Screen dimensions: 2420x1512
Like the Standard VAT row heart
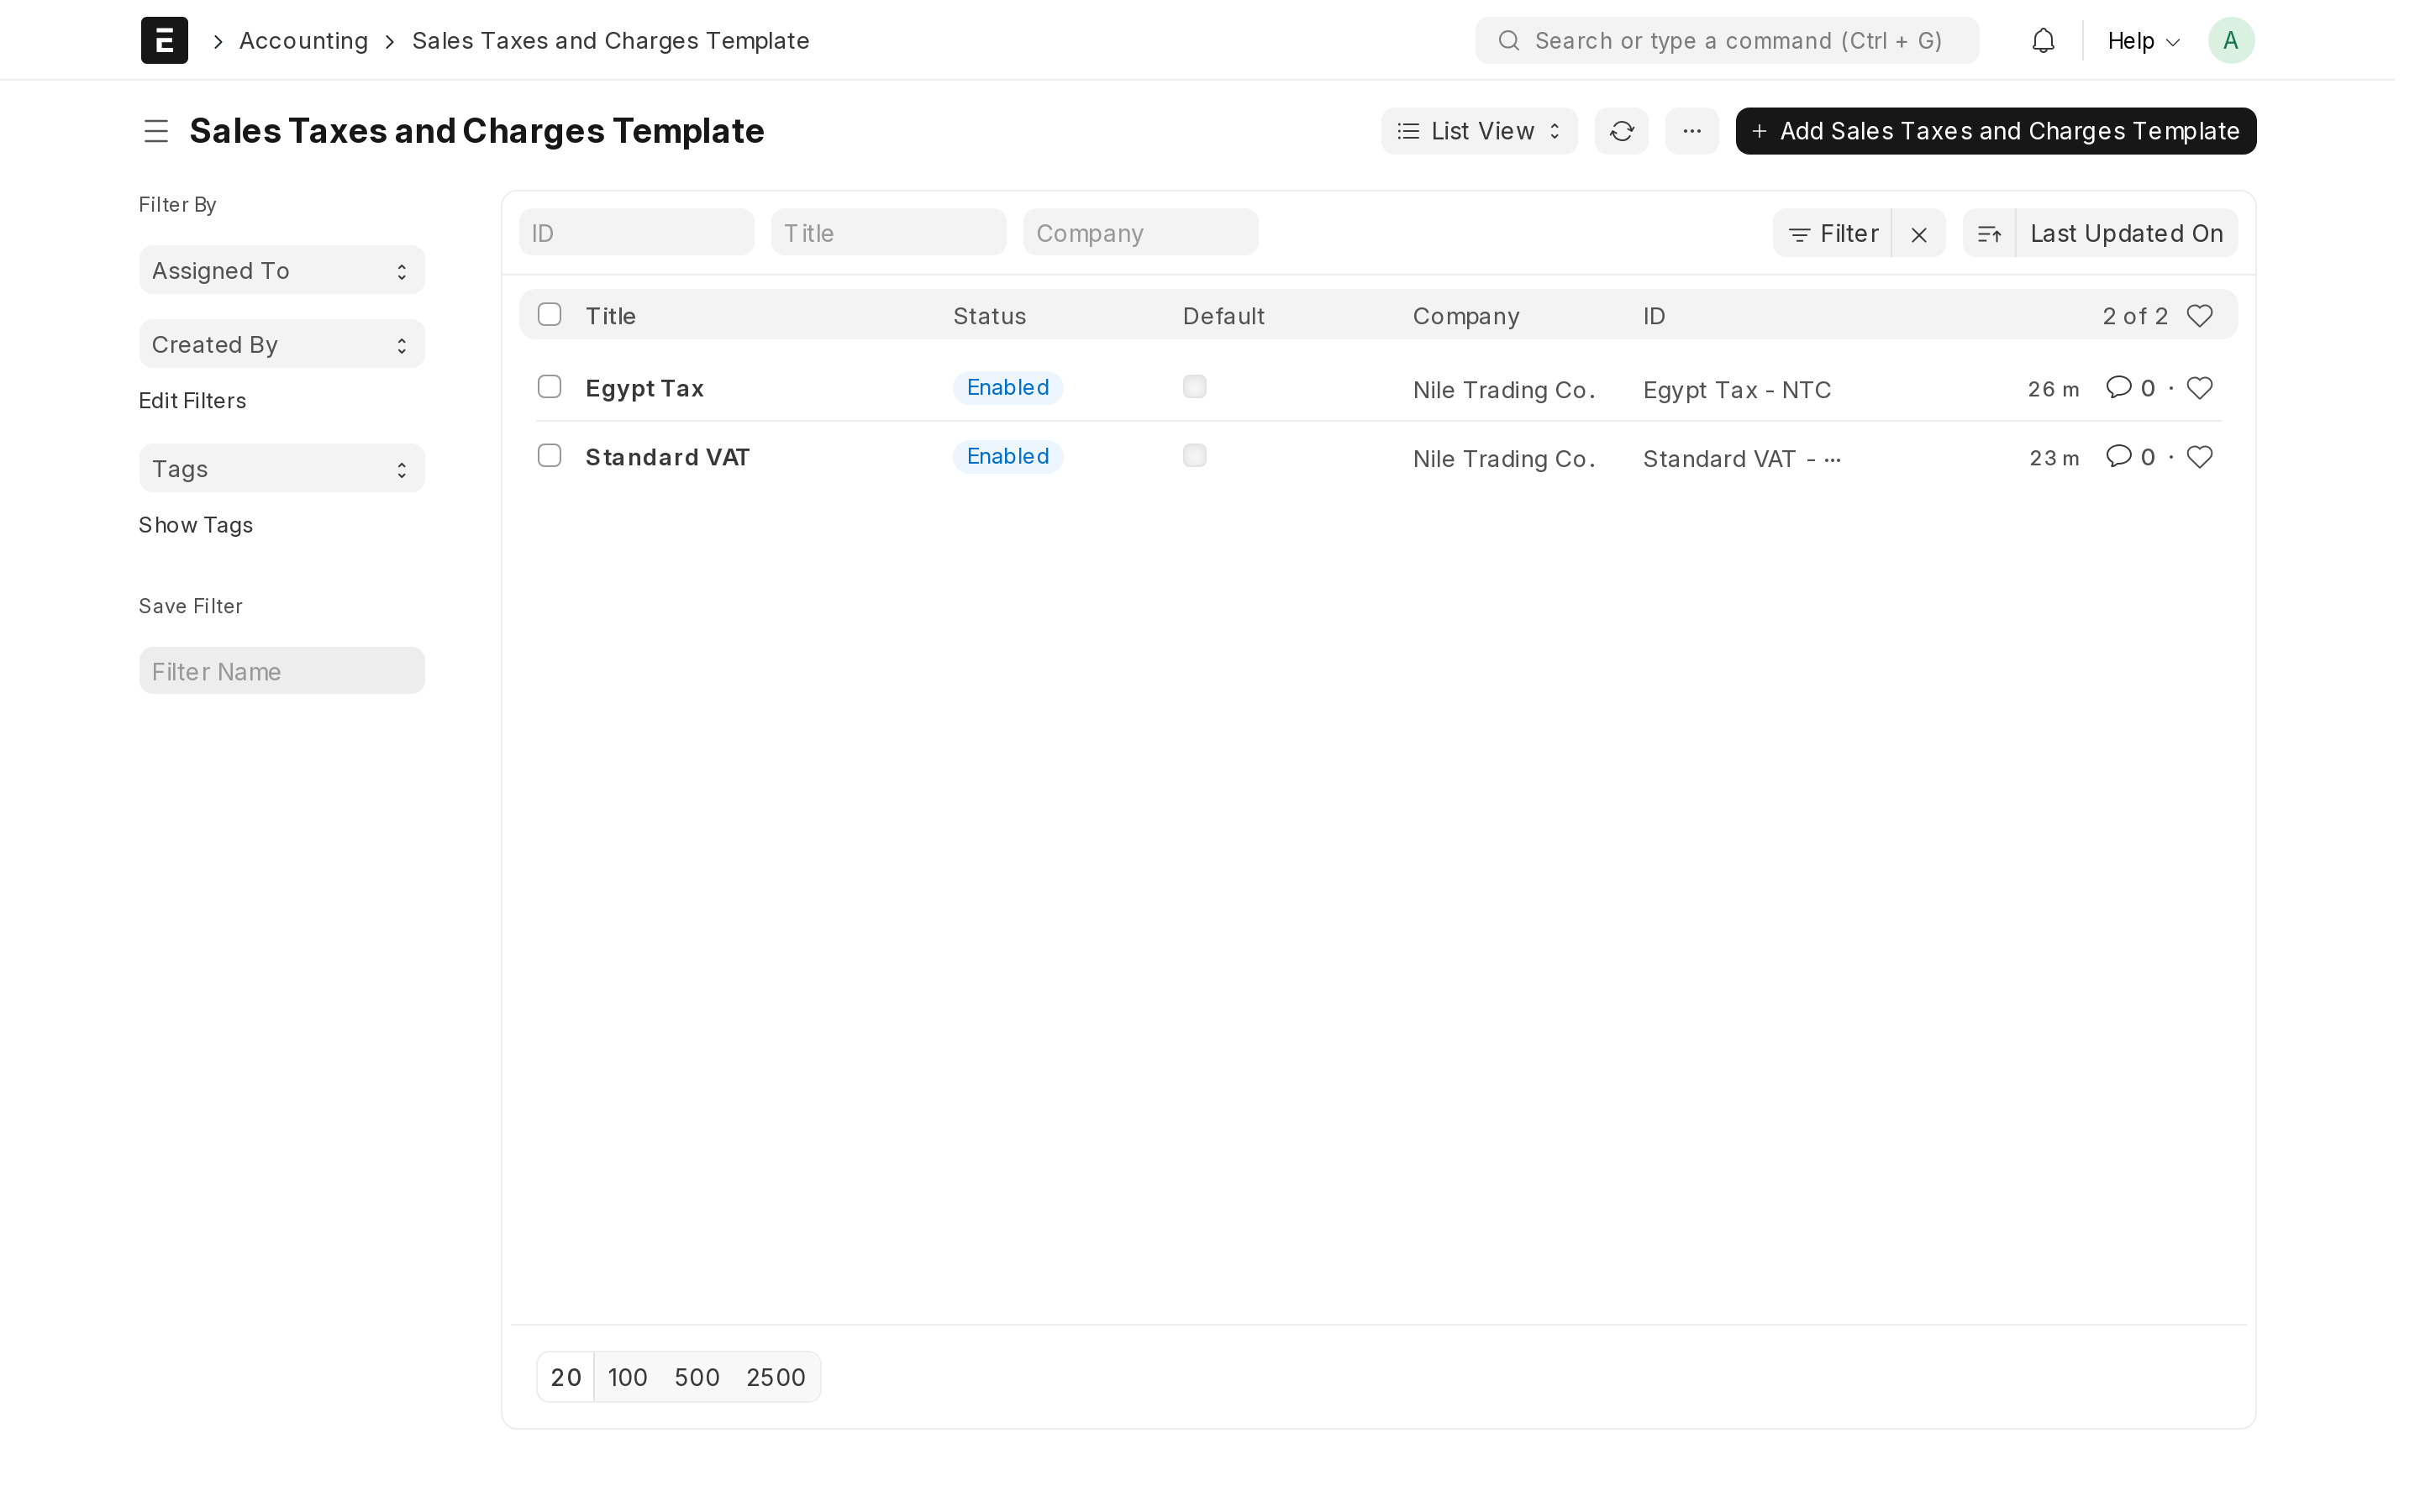click(2199, 457)
